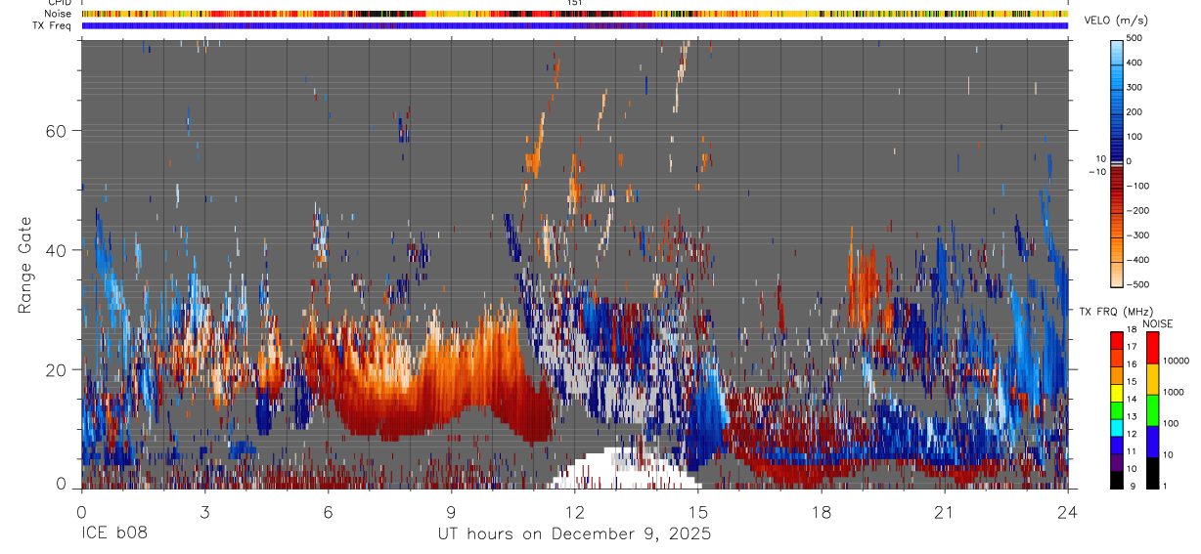The image size is (1201, 554).
Task: Click the range gate 20 y-axis tick label
Action: 55,369
